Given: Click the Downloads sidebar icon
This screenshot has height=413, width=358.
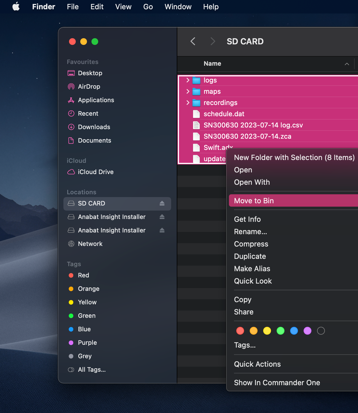Looking at the screenshot, I should click(x=71, y=127).
